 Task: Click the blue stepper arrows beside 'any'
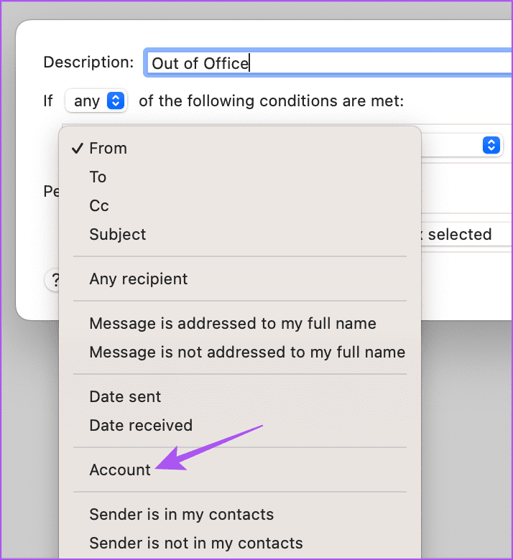(116, 101)
